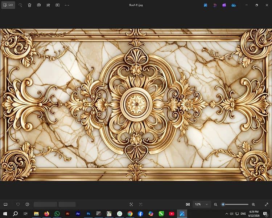Show the actual size icon
Viewport: 272px width, 218px height.
point(141,205)
